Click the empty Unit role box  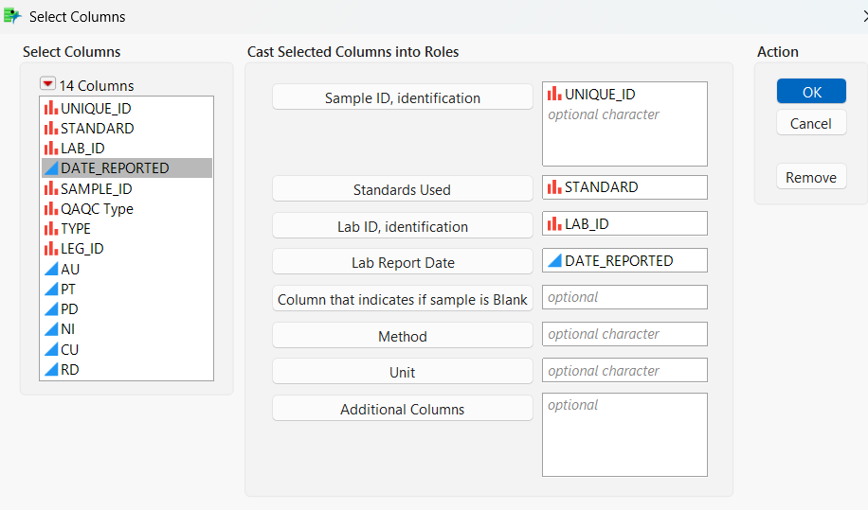[x=624, y=370]
